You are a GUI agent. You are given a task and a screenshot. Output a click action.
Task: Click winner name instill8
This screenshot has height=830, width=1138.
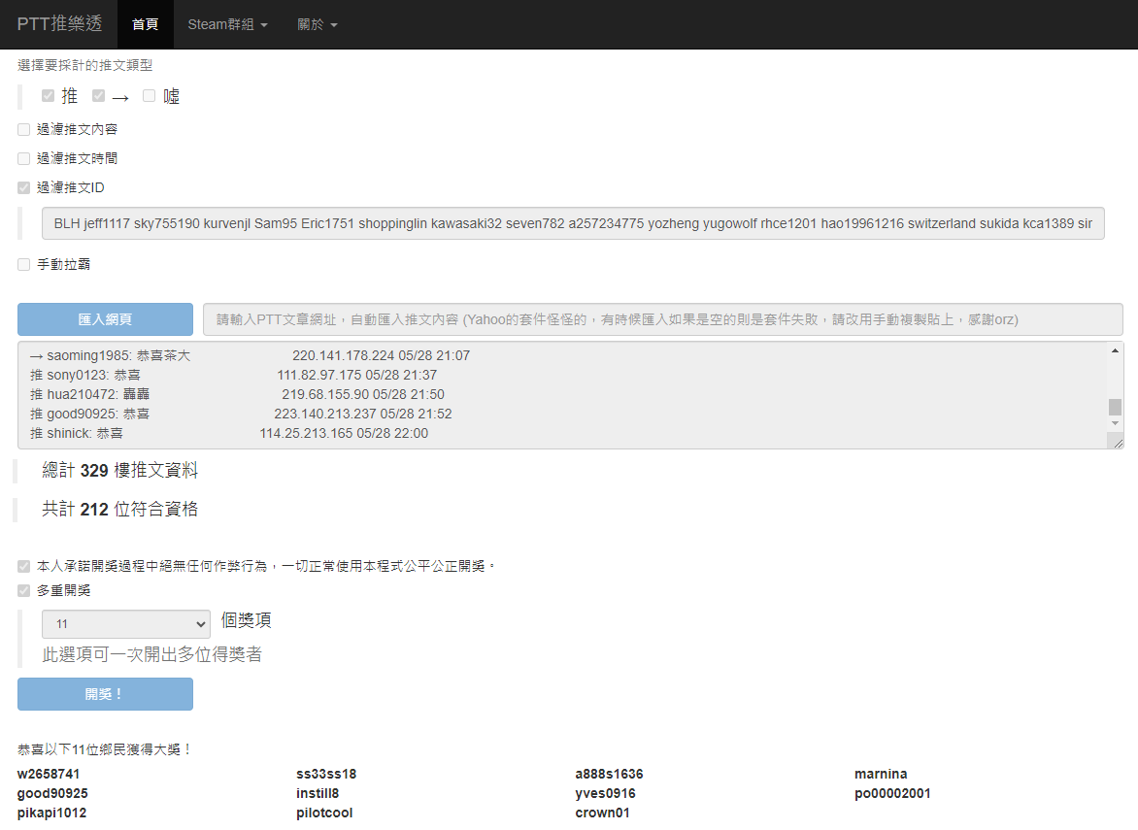click(x=318, y=794)
